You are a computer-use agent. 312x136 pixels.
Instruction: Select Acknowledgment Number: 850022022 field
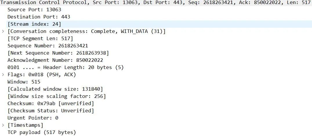[55, 60]
